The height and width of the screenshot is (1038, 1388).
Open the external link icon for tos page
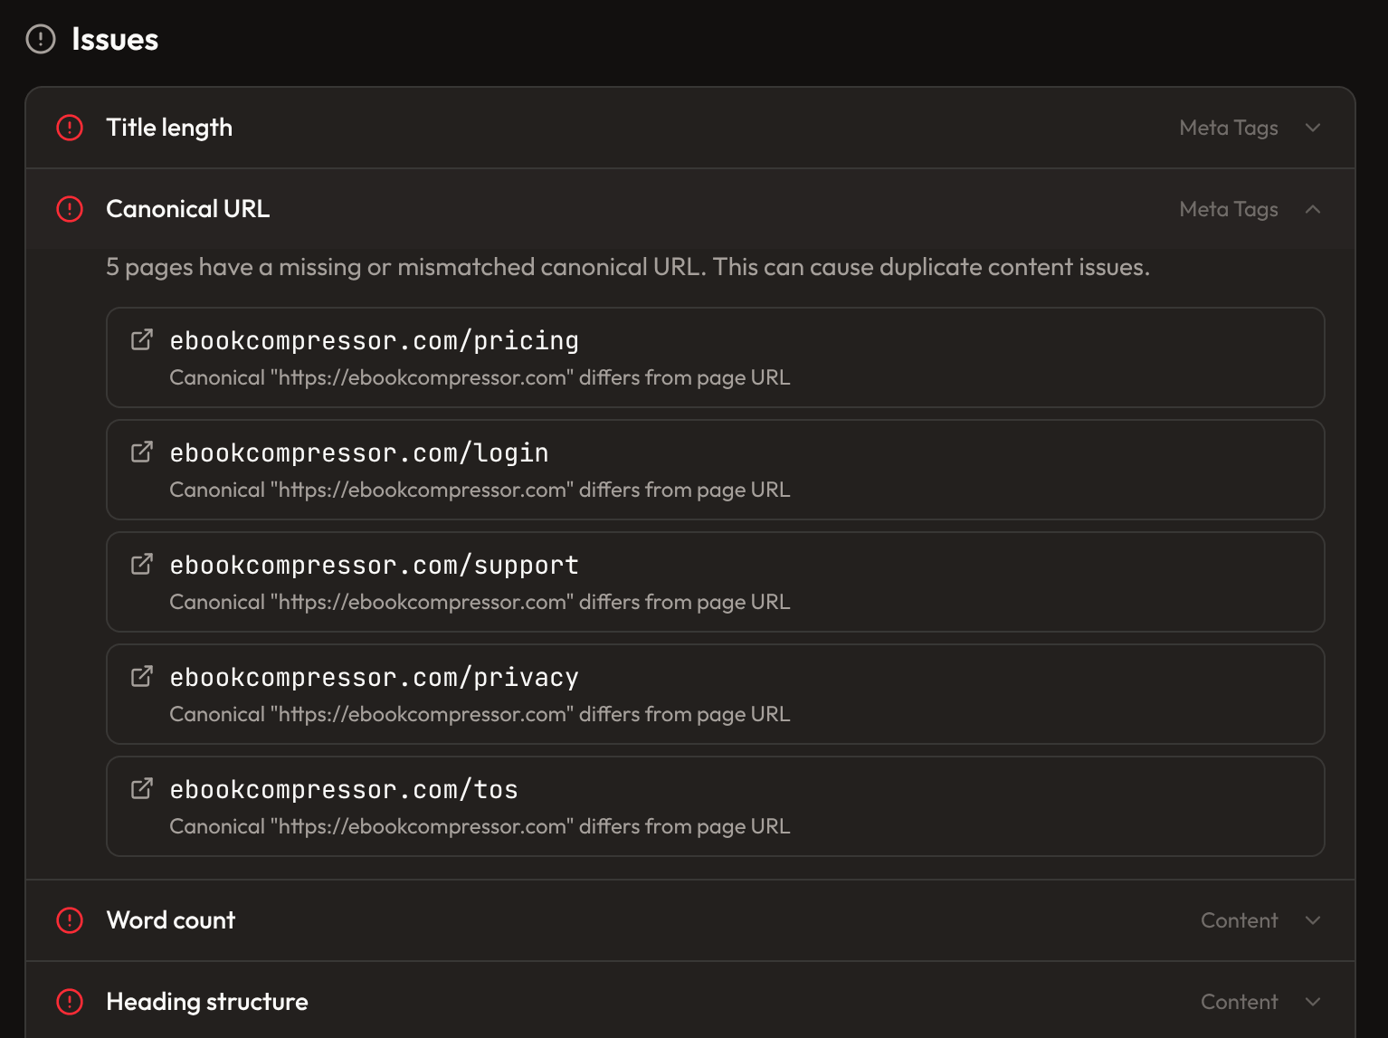click(x=141, y=787)
